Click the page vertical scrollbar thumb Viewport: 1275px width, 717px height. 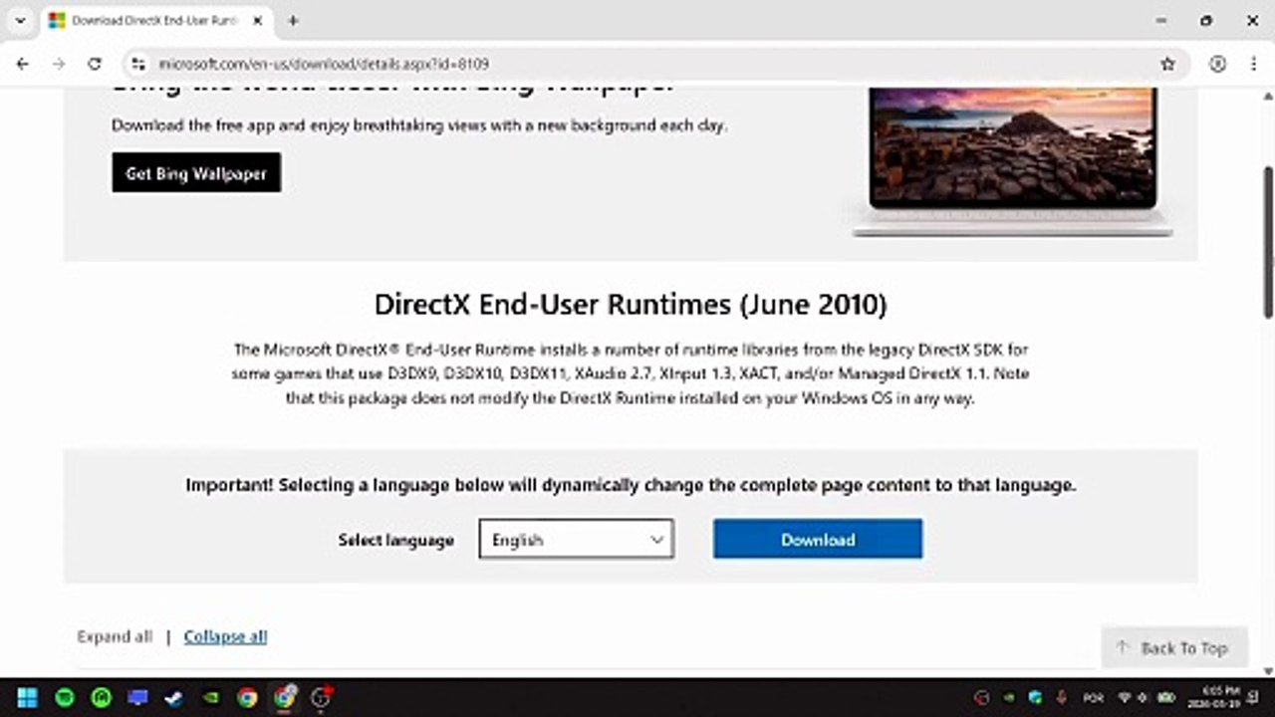(1268, 242)
